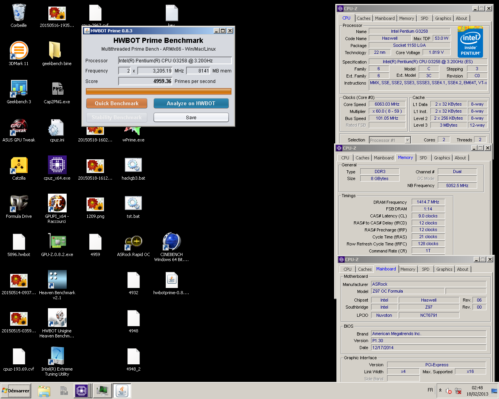Open Caches tab in CPU-Z mainboard window

tap(365, 269)
